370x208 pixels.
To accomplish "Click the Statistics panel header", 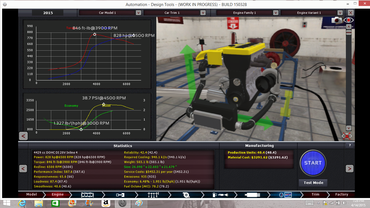I will click(123, 146).
